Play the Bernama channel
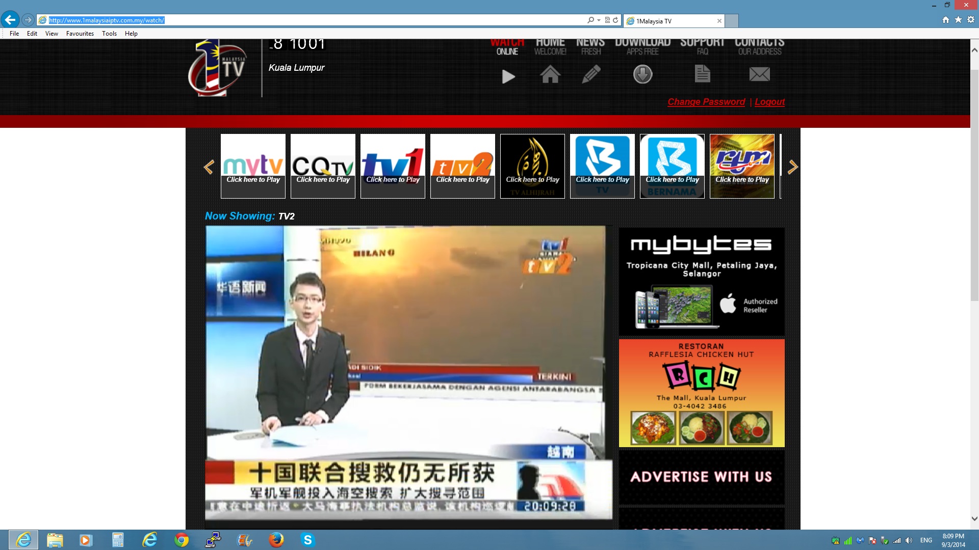979x550 pixels. click(x=672, y=166)
